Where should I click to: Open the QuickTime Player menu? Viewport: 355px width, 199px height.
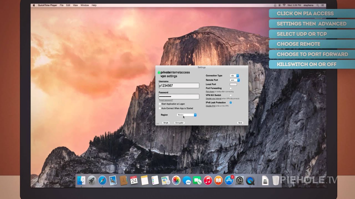click(48, 5)
